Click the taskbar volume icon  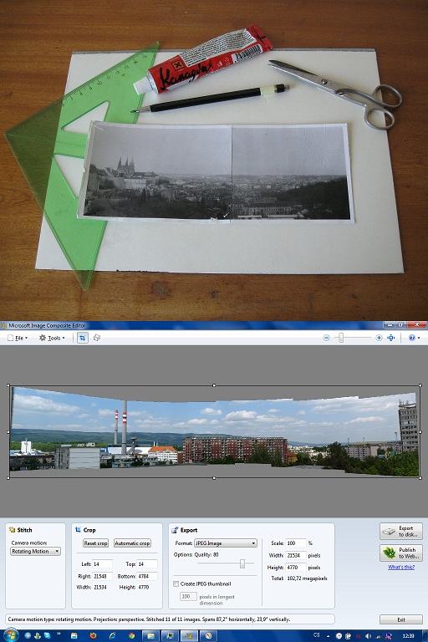(x=368, y=636)
